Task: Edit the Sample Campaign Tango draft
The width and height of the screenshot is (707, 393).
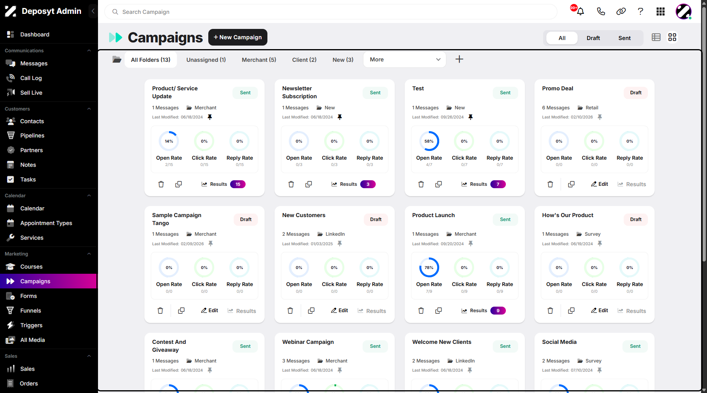Action: pos(209,311)
